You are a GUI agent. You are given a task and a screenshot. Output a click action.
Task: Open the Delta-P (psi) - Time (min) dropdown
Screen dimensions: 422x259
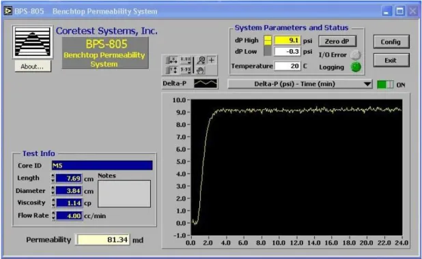300,84
